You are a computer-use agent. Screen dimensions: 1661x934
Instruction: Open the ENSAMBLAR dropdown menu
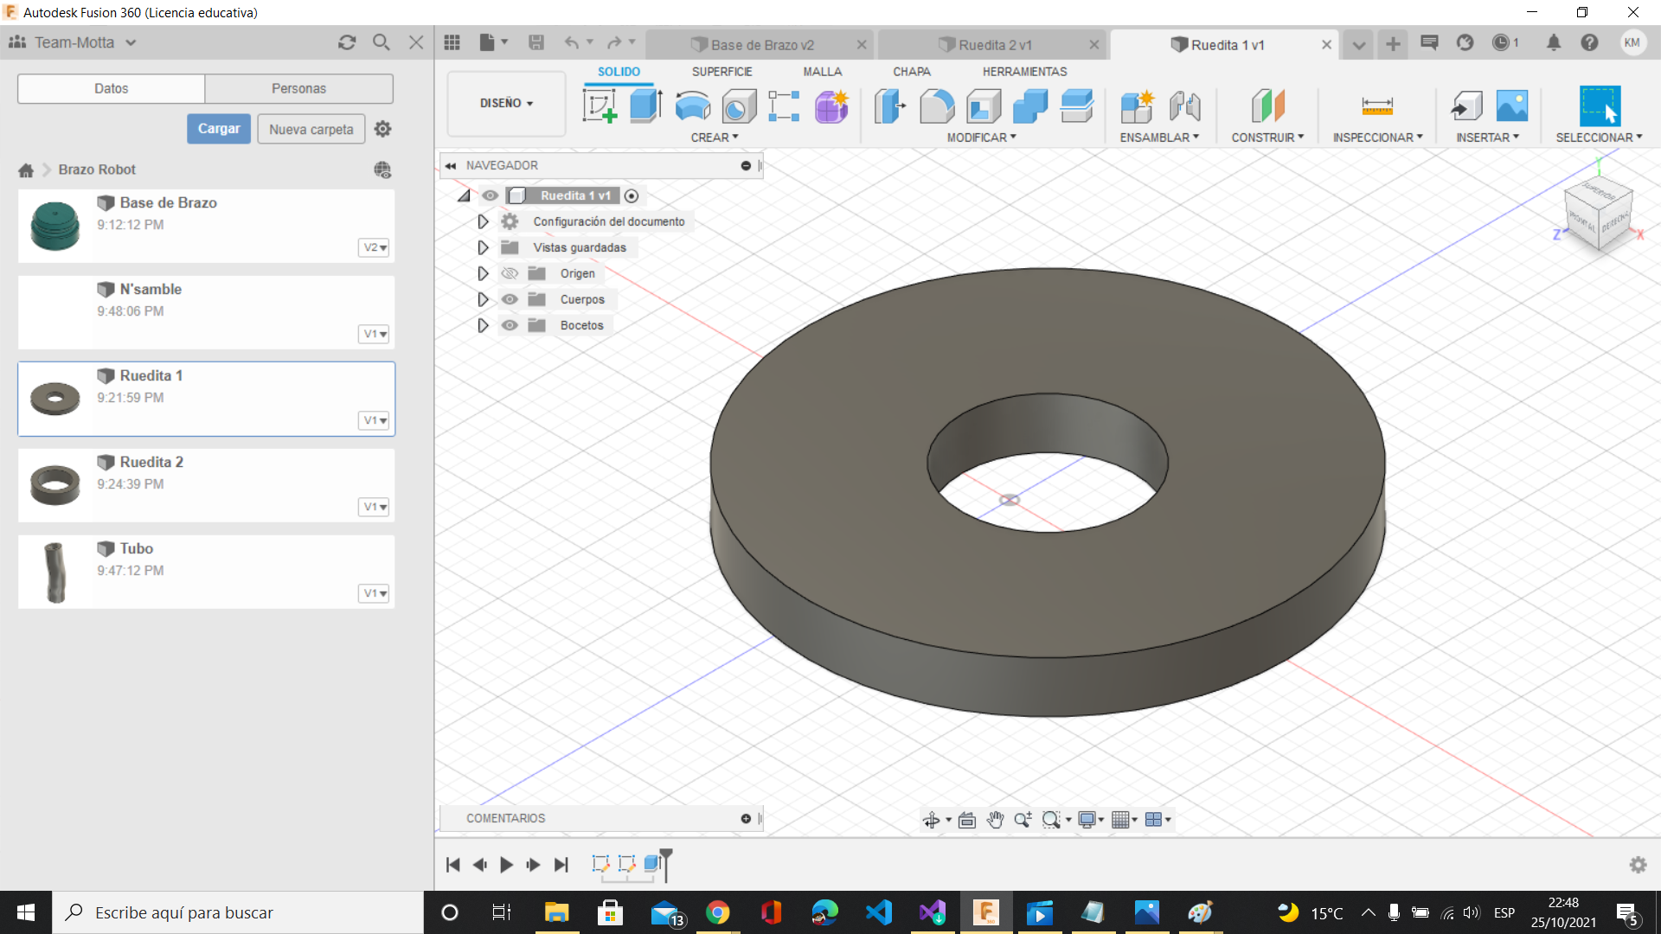point(1159,138)
